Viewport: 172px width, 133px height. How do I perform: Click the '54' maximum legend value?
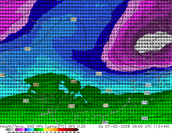click(78, 132)
